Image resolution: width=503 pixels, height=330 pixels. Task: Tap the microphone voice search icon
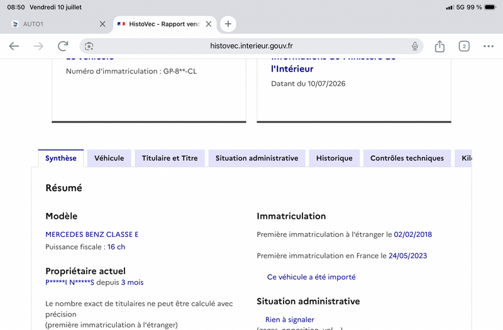tap(415, 46)
